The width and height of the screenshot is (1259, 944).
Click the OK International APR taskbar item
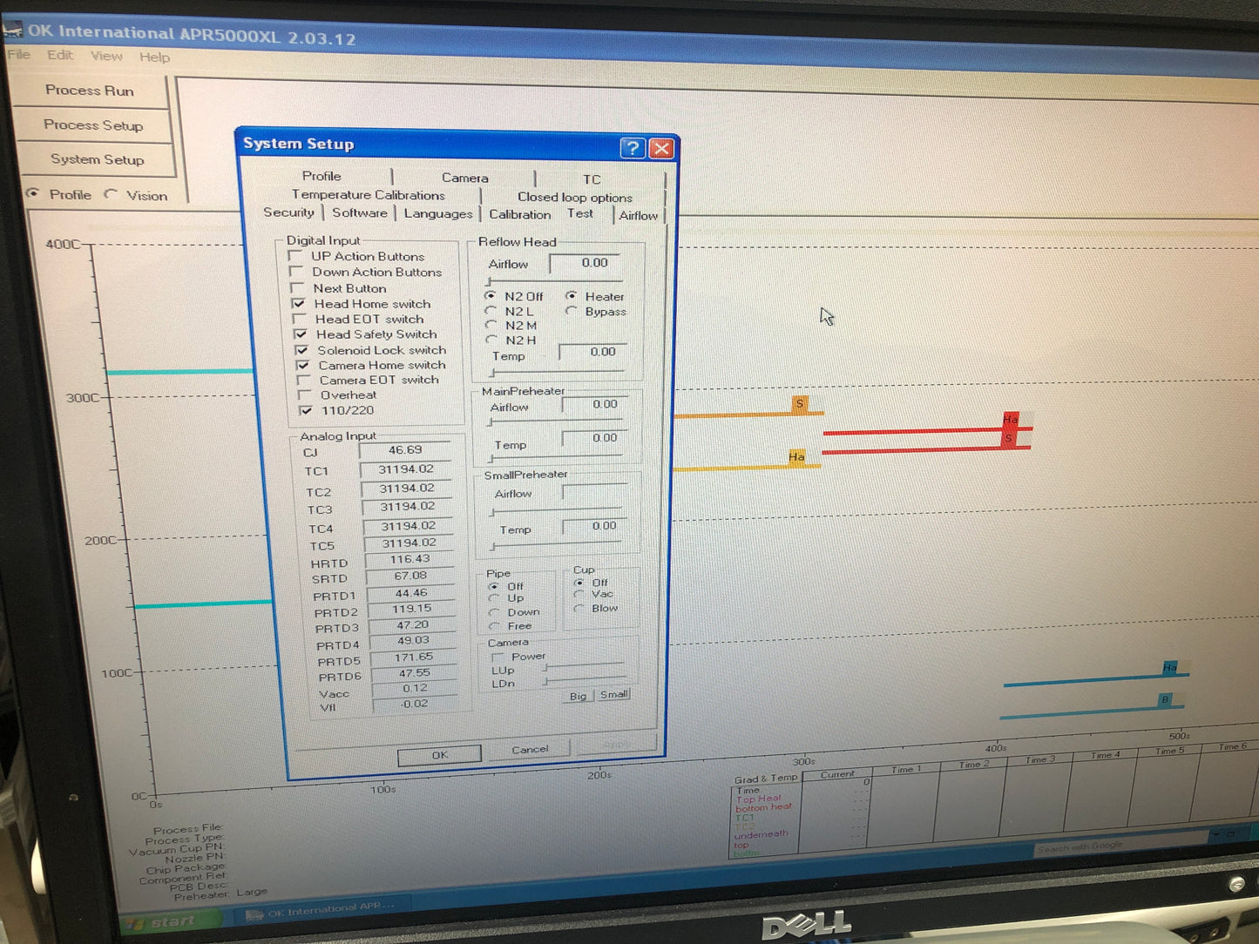click(x=324, y=910)
